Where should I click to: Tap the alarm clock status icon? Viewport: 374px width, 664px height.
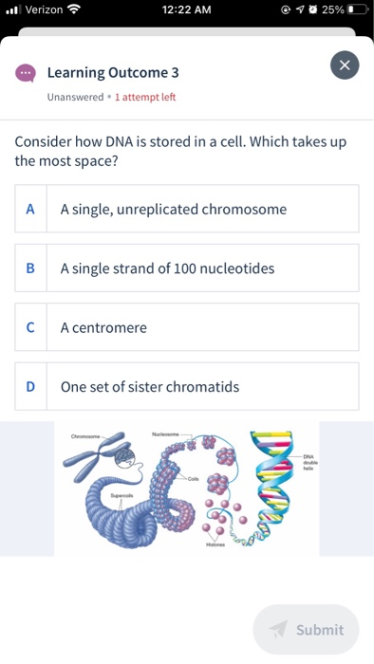pos(313,9)
